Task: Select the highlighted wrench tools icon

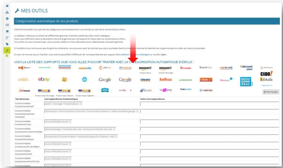Action: click(7, 50)
